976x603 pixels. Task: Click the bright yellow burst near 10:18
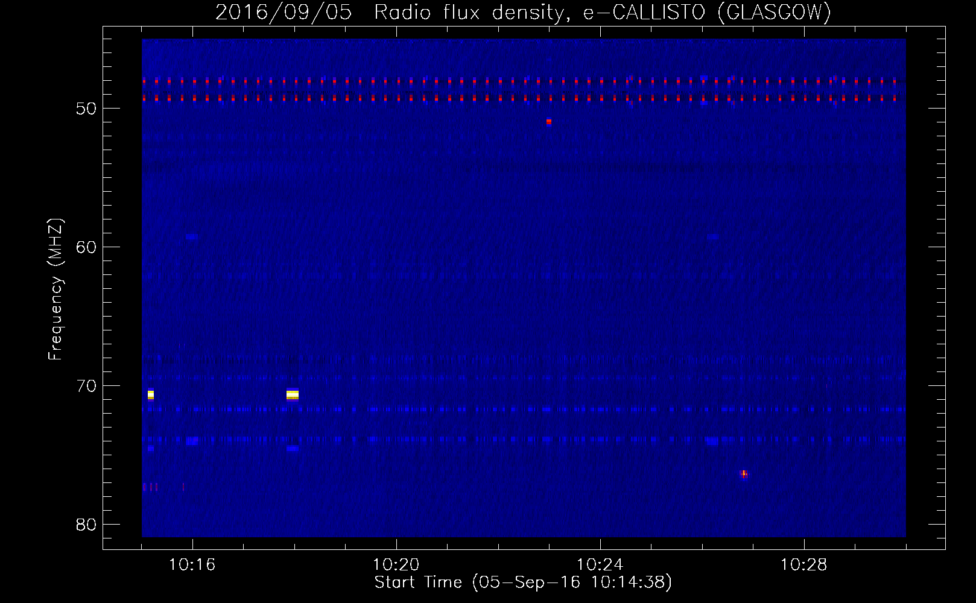click(293, 395)
